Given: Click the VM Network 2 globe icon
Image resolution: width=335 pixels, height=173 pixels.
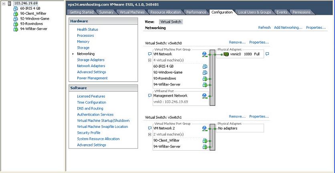Looking at the screenshot, I should click(x=205, y=128).
